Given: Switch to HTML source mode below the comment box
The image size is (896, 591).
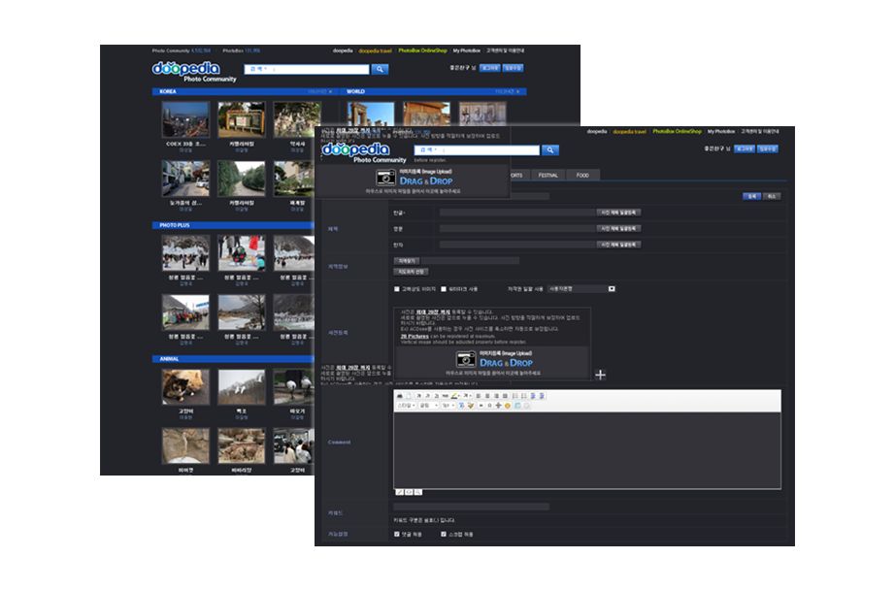Looking at the screenshot, I should click(409, 492).
